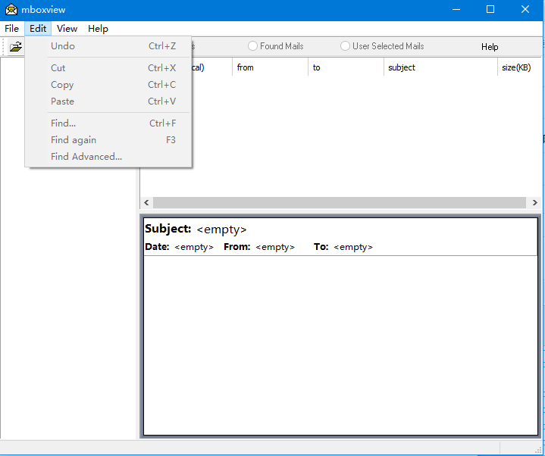Open the View menu
Image resolution: width=545 pixels, height=456 pixels.
pyautogui.click(x=67, y=29)
